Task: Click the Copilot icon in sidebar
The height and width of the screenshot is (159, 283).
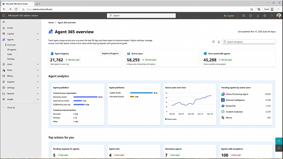Action: (4, 33)
